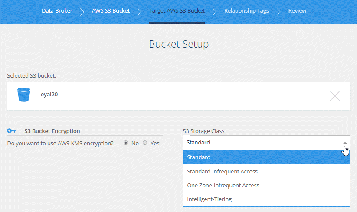Remove selected bucket with X icon

click(334, 96)
